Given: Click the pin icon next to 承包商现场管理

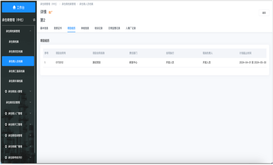Looking at the screenshot, I should pos(6,136).
